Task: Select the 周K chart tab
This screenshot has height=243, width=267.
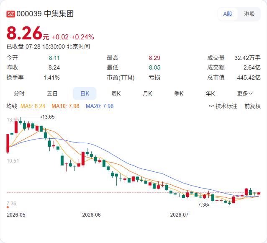Action: [116, 93]
